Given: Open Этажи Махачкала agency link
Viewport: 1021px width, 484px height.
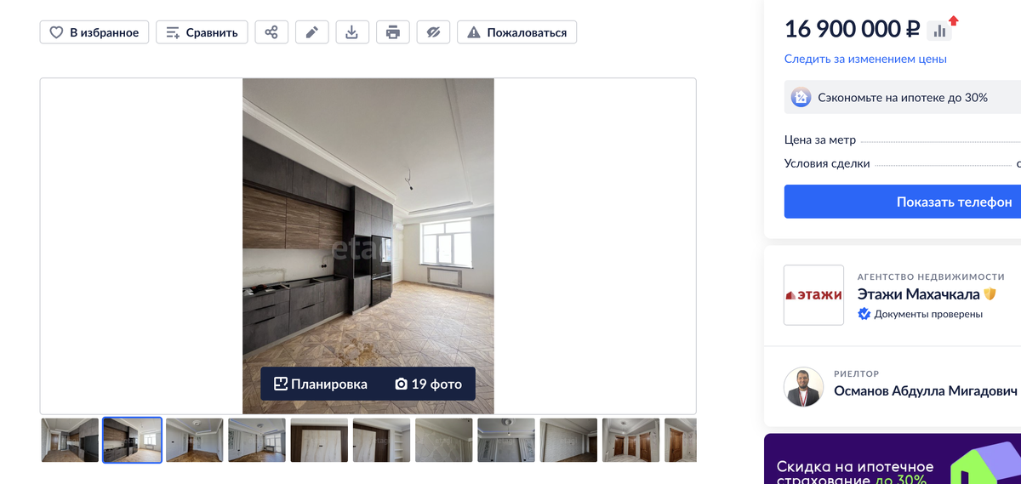Looking at the screenshot, I should (x=918, y=294).
